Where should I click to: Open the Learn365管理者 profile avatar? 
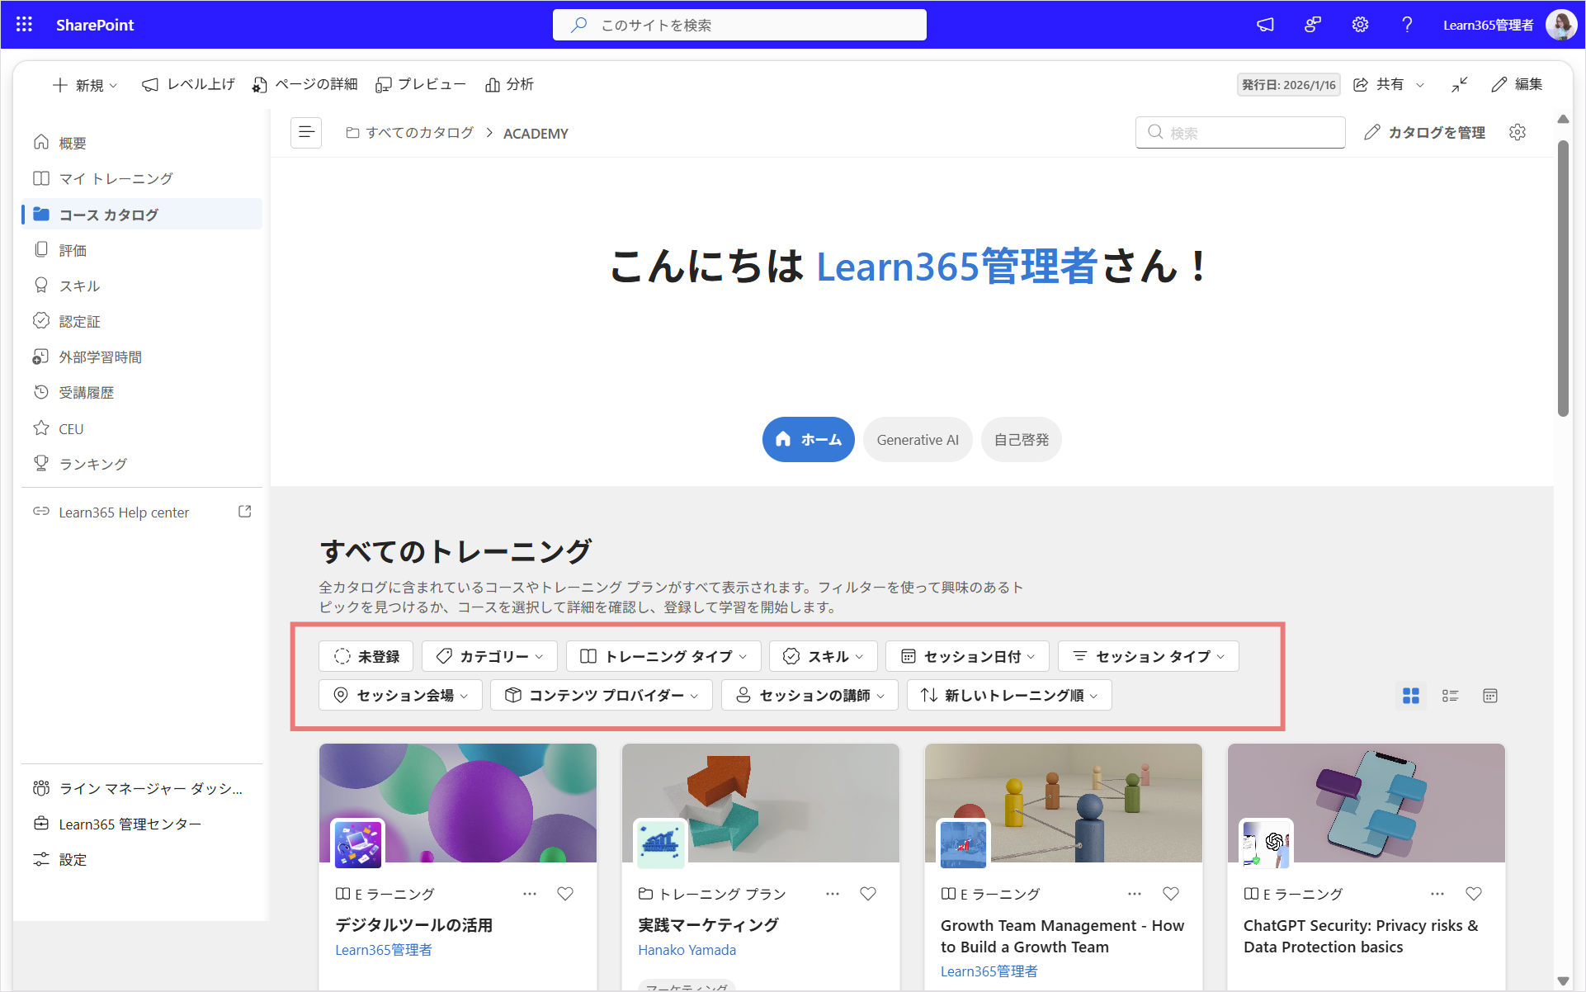coord(1560,25)
